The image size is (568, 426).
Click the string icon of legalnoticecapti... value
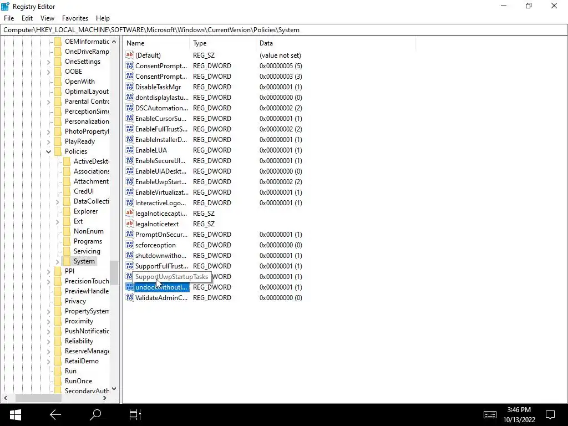point(130,213)
